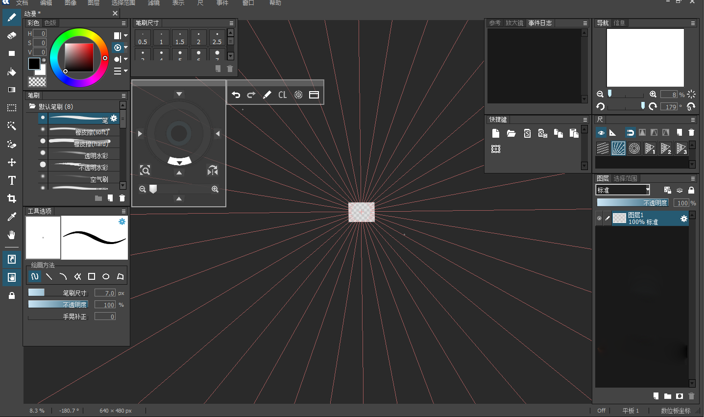Switch to the 放大镜 tab
Screen dimensions: 704x417
pyautogui.click(x=514, y=23)
